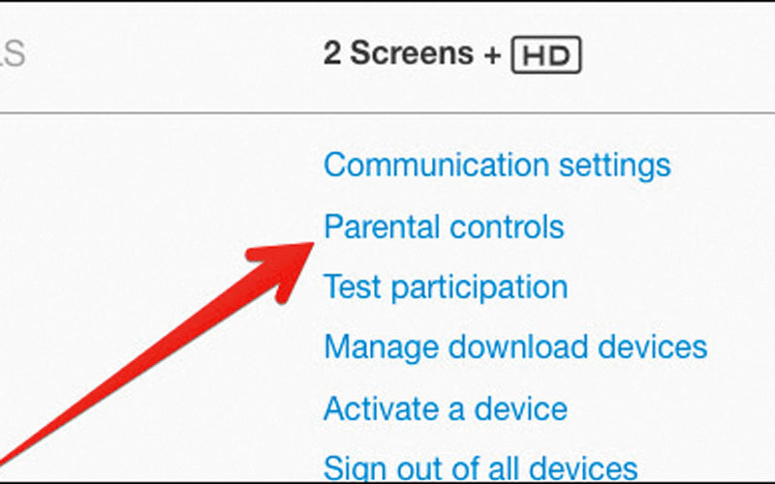
Task: Open the Communication settings link
Action: point(496,165)
